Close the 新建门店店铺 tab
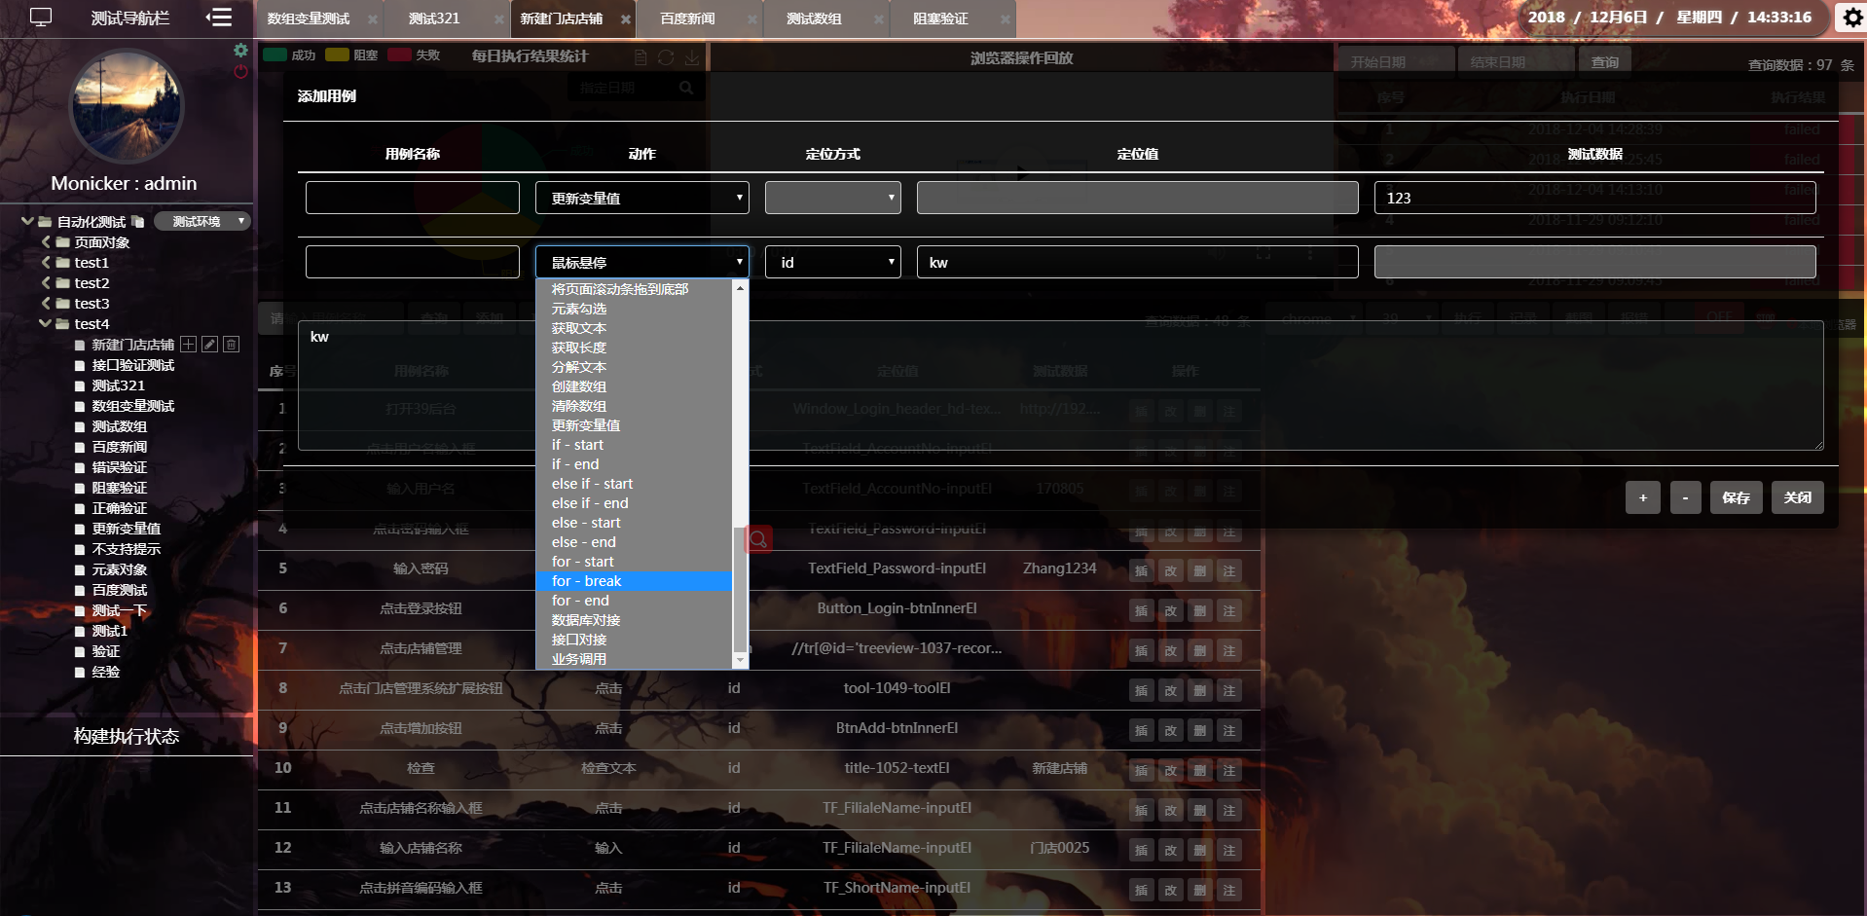Screen dimensions: 1867x916 tap(625, 19)
